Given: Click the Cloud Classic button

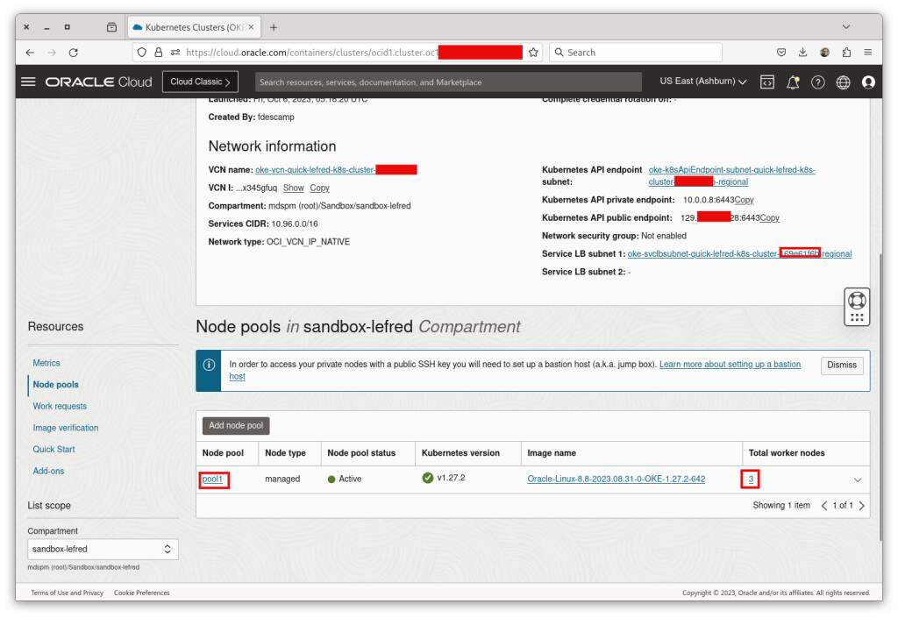Looking at the screenshot, I should click(201, 82).
